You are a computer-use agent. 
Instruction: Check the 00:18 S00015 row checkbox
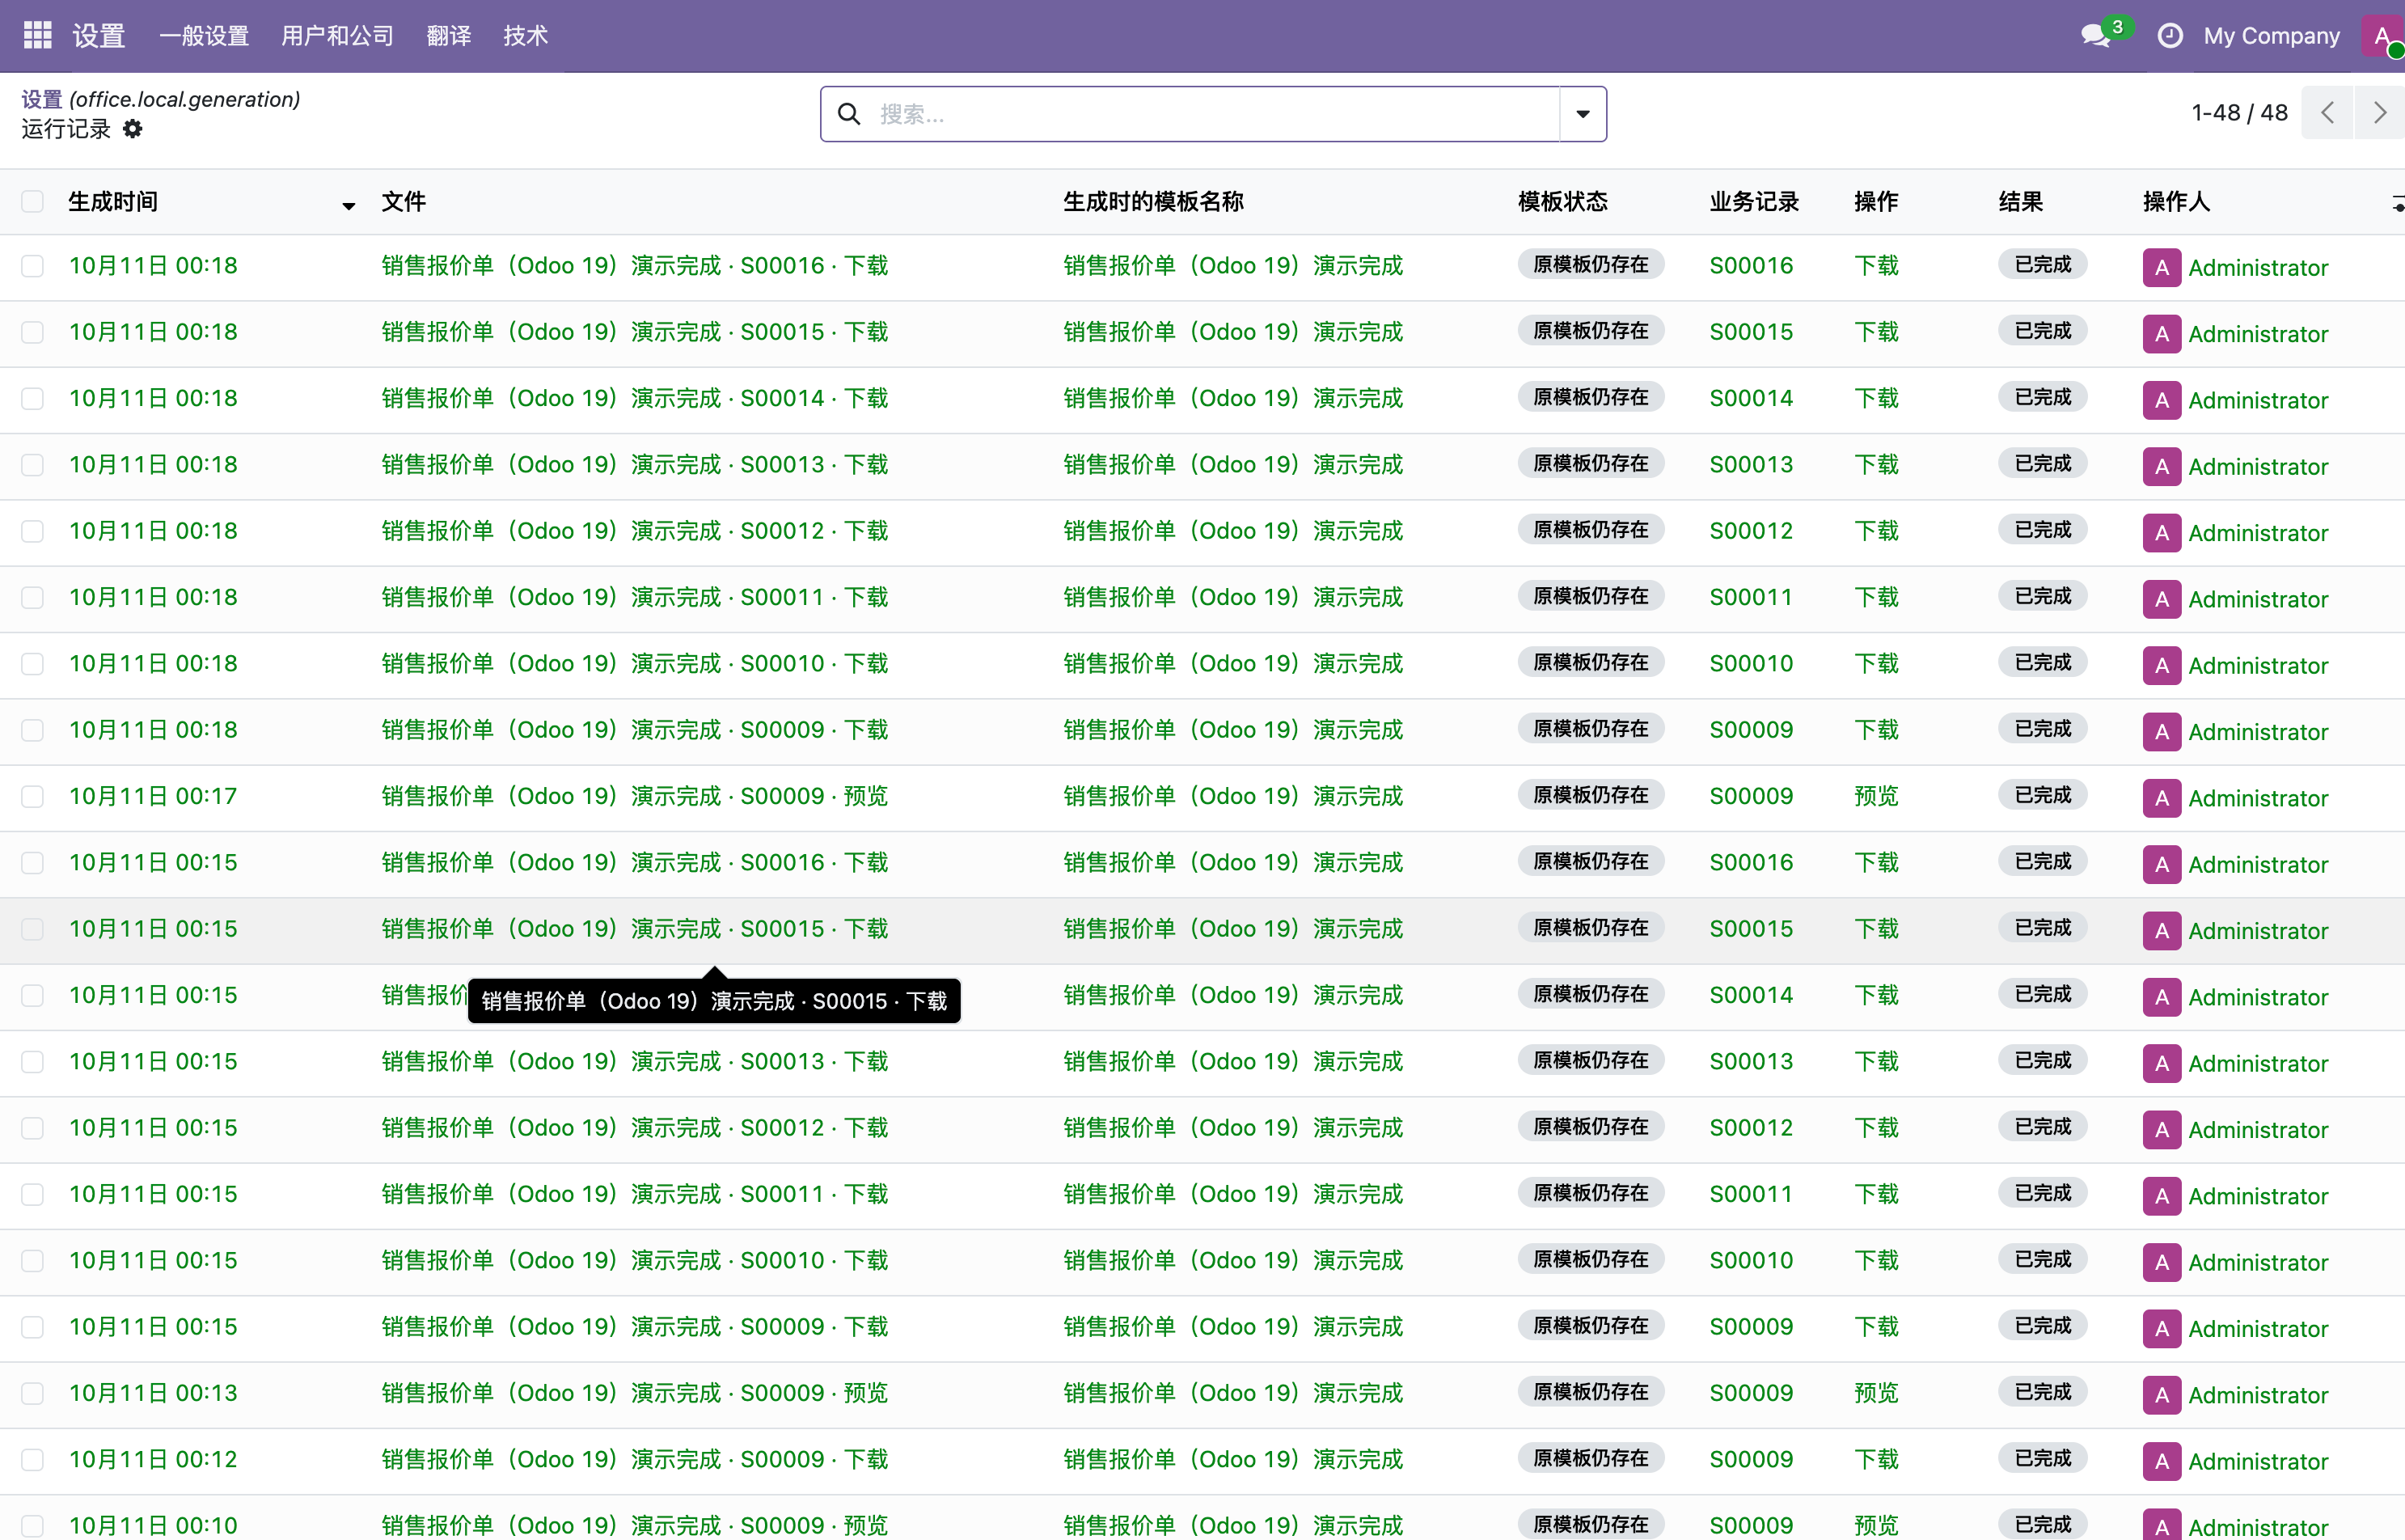click(x=33, y=332)
